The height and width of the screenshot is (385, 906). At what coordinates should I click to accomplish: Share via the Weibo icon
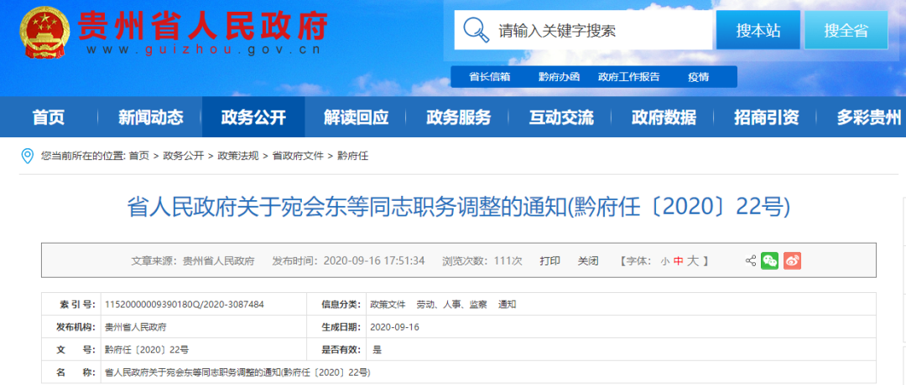tap(792, 260)
